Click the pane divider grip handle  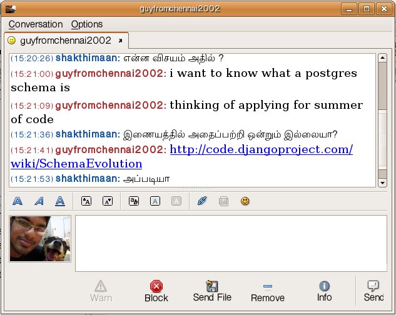[x=198, y=189]
